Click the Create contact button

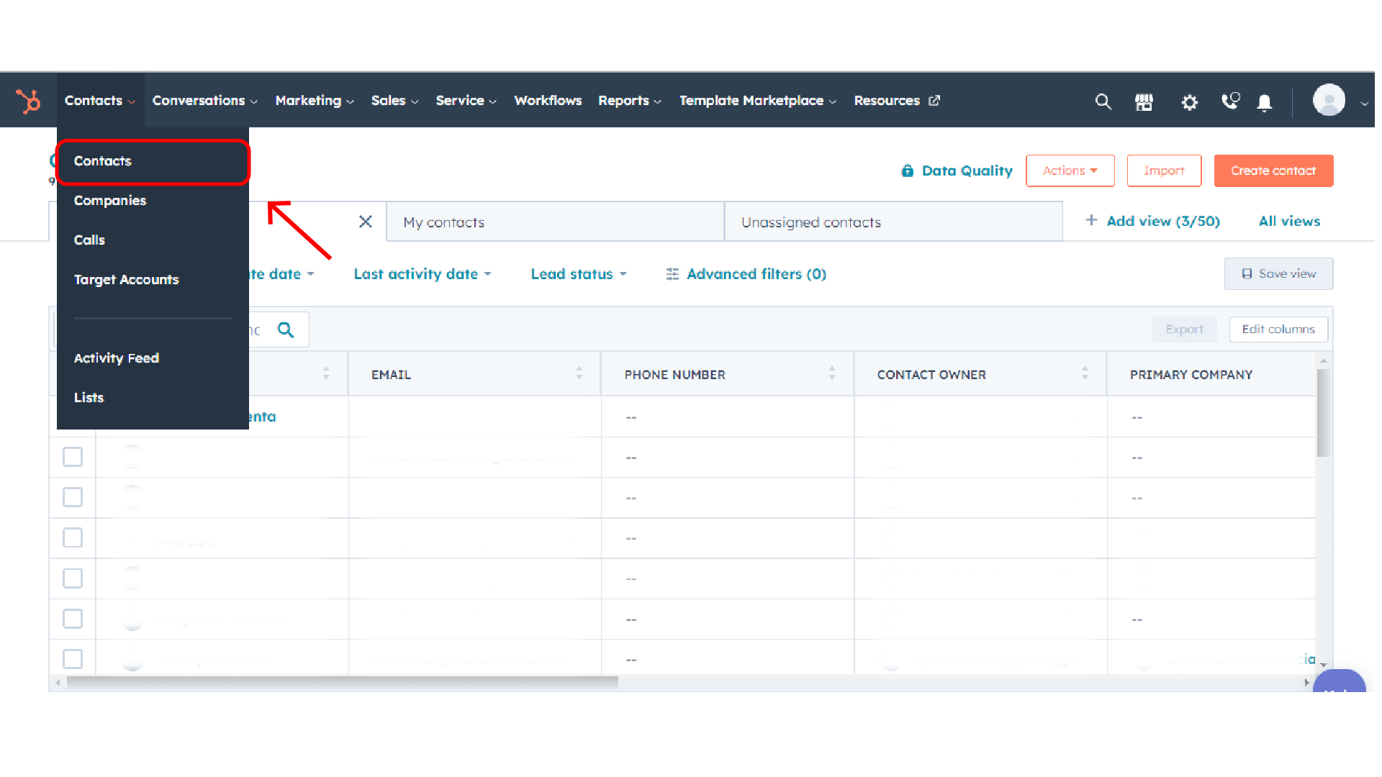[1273, 171]
